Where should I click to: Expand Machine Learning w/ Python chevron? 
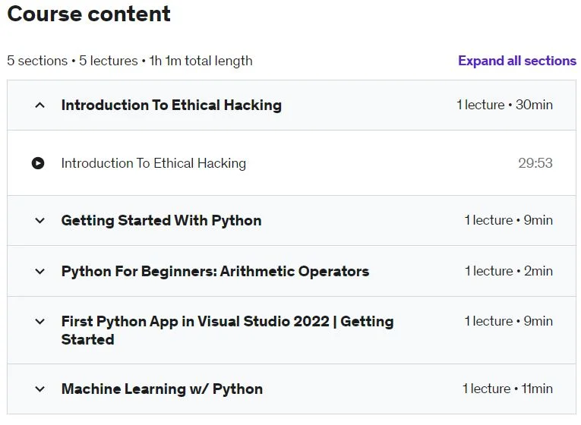pos(39,389)
